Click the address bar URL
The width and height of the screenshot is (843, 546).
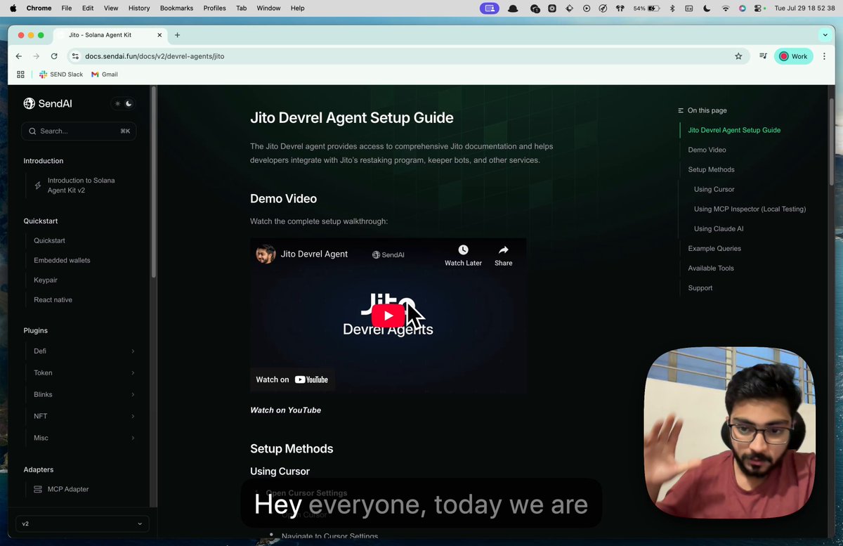[155, 56]
